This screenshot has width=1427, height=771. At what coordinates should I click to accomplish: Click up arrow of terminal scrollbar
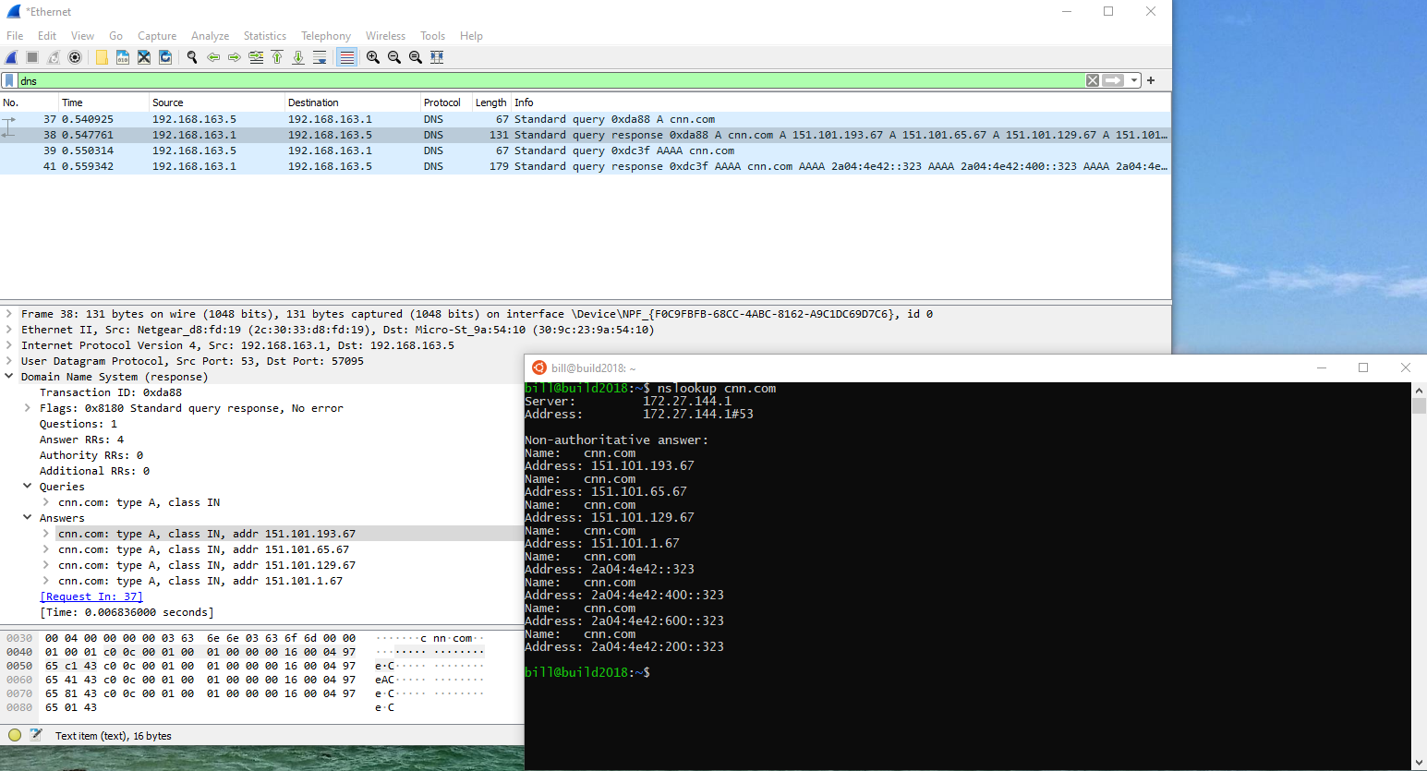(x=1419, y=391)
